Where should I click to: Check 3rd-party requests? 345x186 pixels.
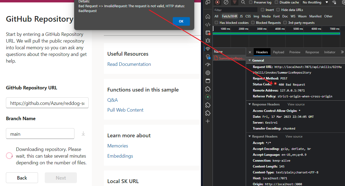tap(285, 22)
